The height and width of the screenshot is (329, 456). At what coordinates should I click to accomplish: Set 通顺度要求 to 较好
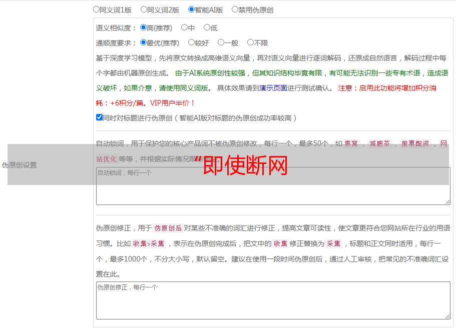click(x=191, y=43)
